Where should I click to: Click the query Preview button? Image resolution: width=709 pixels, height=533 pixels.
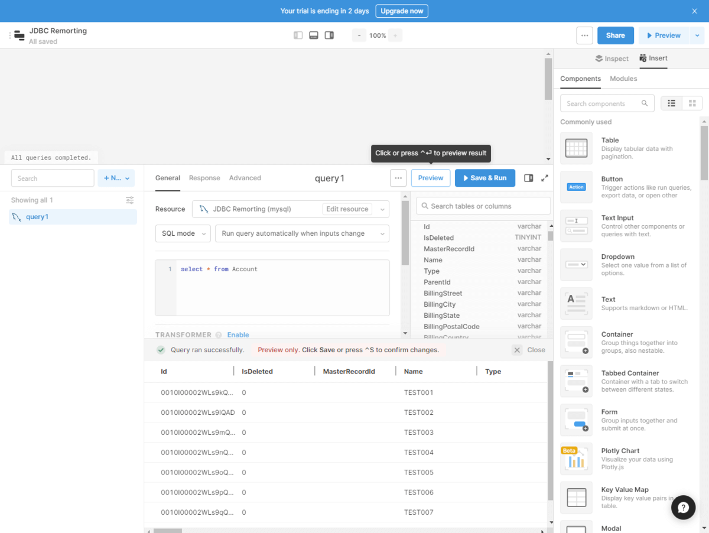pyautogui.click(x=431, y=178)
